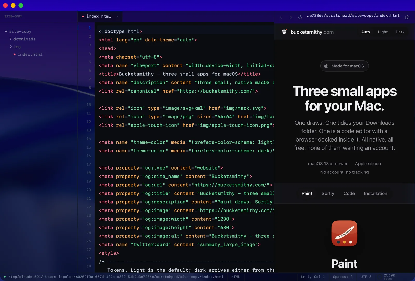
Task: Jump to the Paint section tab
Action: tap(307, 193)
